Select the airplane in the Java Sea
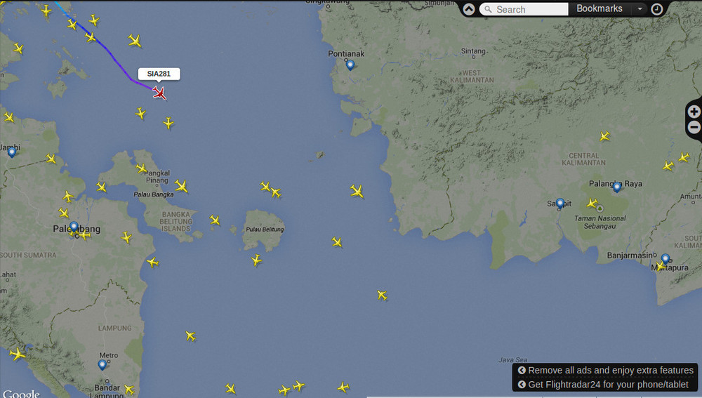702x398 pixels. pyautogui.click(x=382, y=295)
